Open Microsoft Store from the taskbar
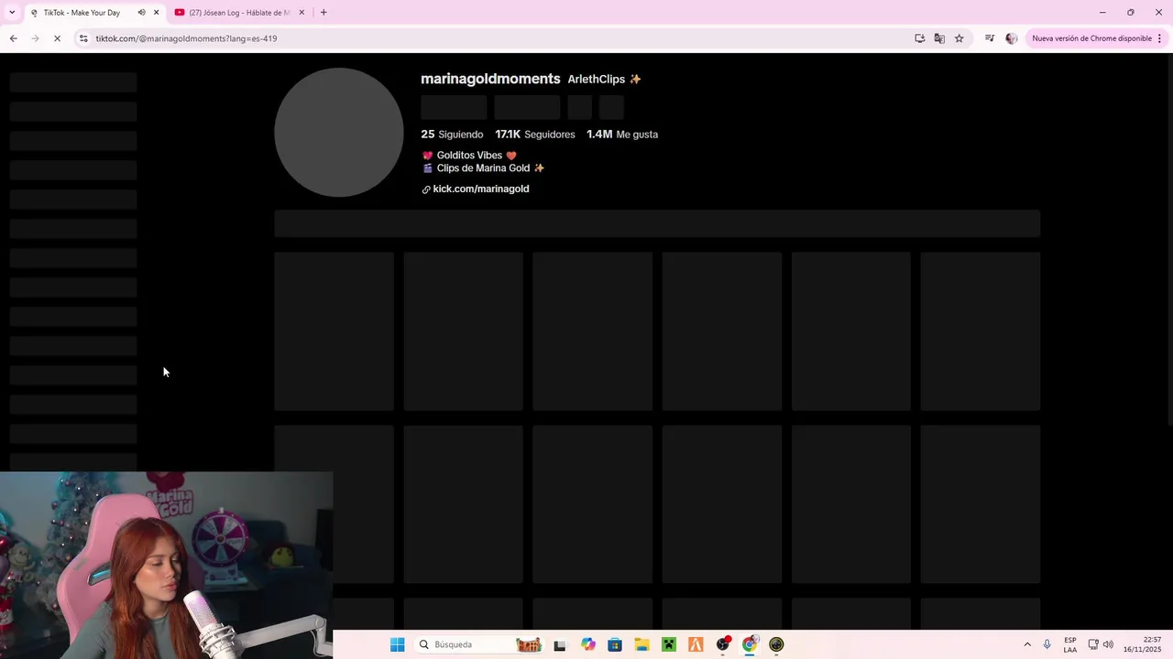 [615, 644]
